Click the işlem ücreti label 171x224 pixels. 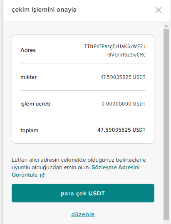point(35,104)
